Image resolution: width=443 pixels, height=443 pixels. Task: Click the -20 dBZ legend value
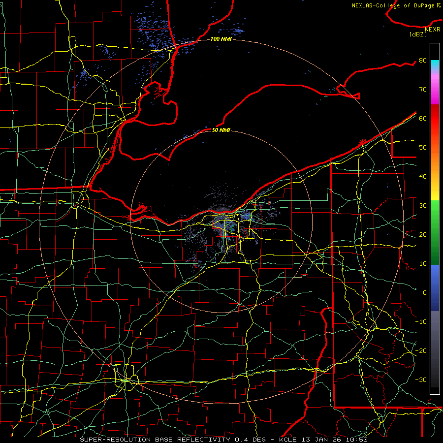[421, 350]
